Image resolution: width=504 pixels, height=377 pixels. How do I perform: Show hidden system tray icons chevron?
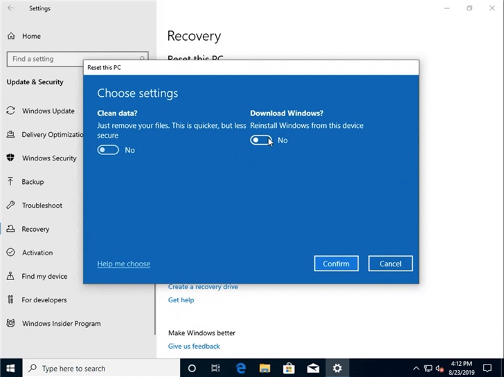point(416,369)
